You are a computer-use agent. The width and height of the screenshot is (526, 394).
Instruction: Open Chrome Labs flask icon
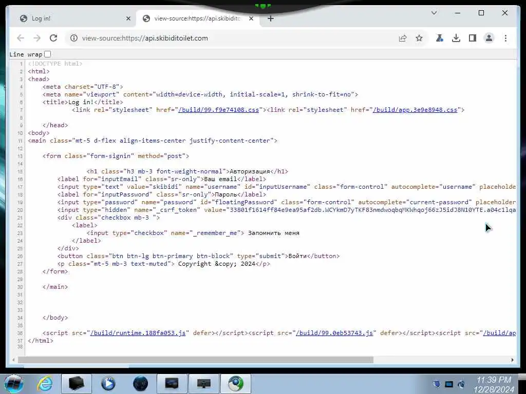[440, 38]
